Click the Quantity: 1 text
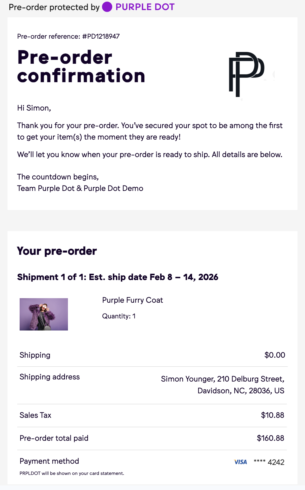 (119, 316)
